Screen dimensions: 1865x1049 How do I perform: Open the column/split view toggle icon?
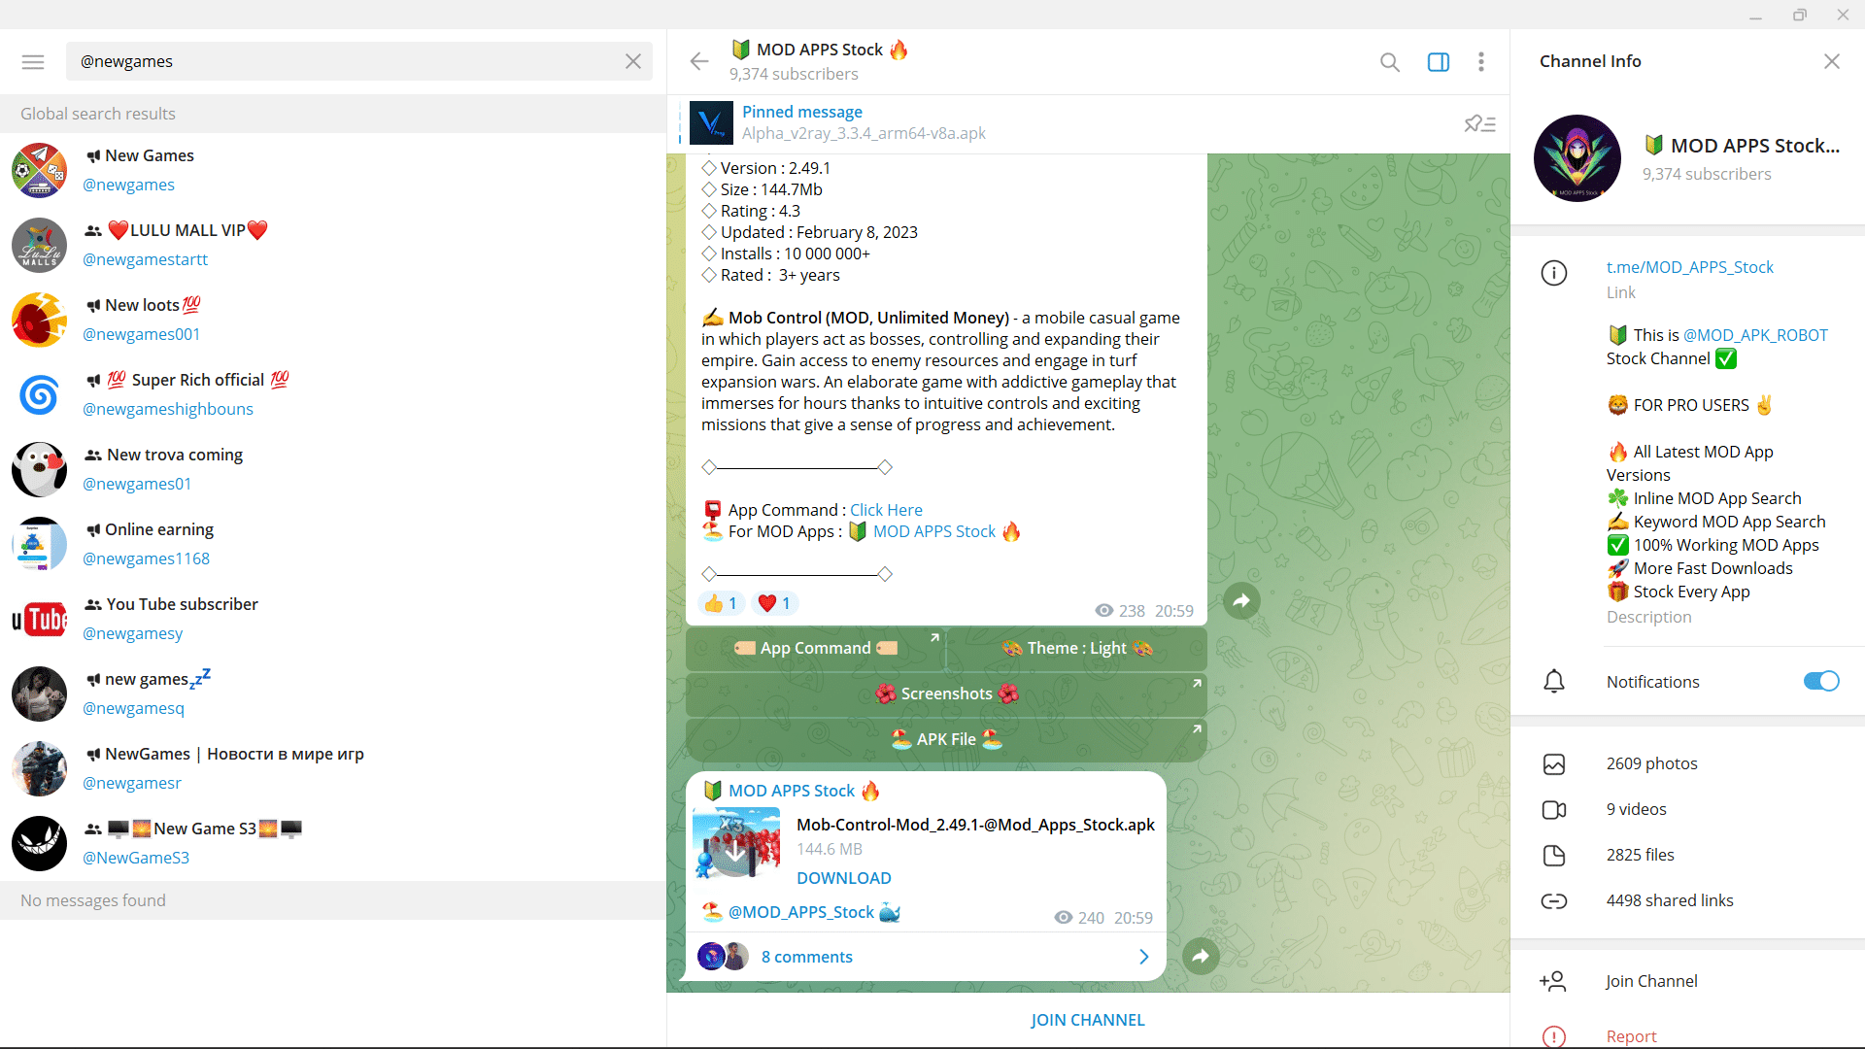[x=1439, y=60]
